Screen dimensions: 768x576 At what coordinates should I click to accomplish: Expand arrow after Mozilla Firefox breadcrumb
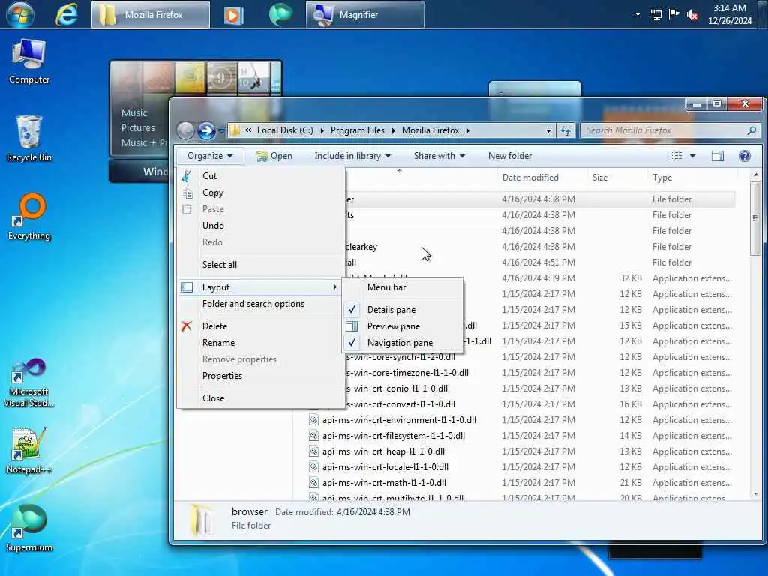[468, 130]
